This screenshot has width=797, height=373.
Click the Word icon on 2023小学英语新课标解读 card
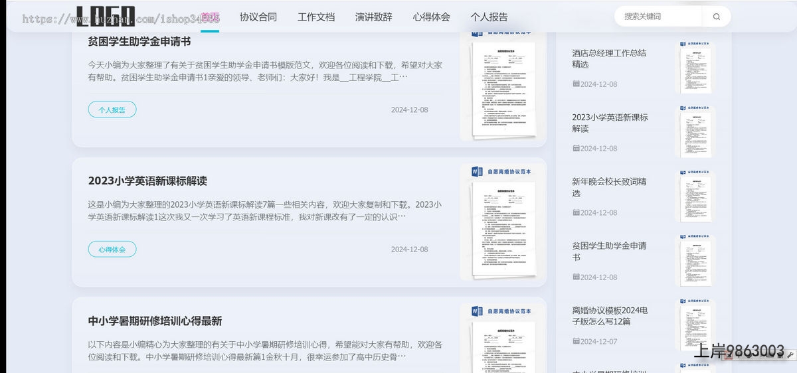click(476, 172)
